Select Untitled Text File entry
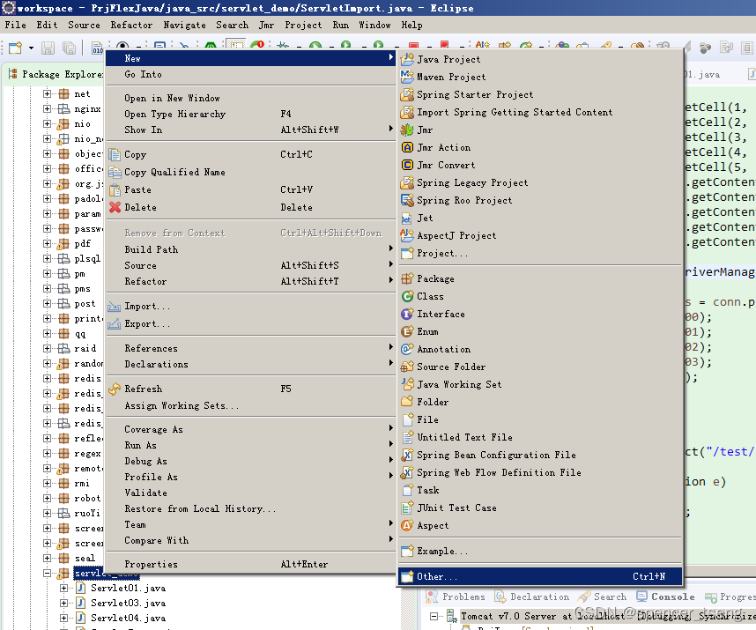Viewport: 756px width, 630px height. (x=540, y=437)
